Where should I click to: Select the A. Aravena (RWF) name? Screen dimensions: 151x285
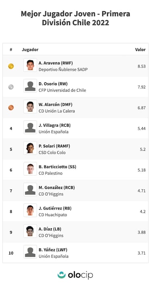coord(56,63)
